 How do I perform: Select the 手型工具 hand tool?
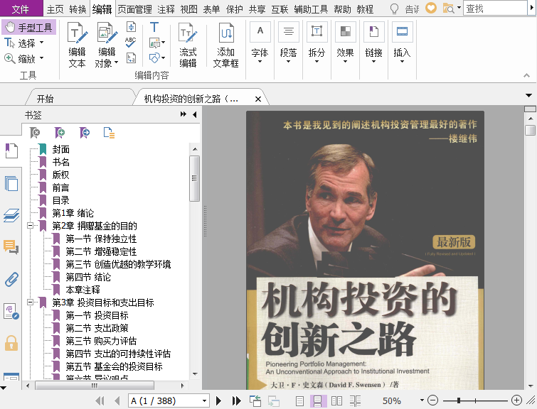pyautogui.click(x=29, y=28)
